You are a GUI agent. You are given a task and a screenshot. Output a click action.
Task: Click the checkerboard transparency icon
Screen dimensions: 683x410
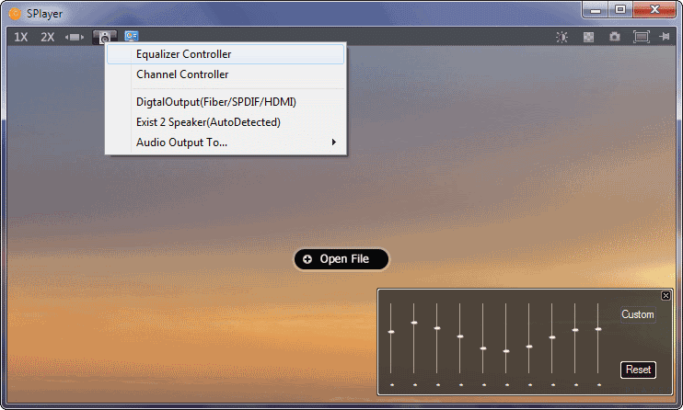tap(588, 37)
